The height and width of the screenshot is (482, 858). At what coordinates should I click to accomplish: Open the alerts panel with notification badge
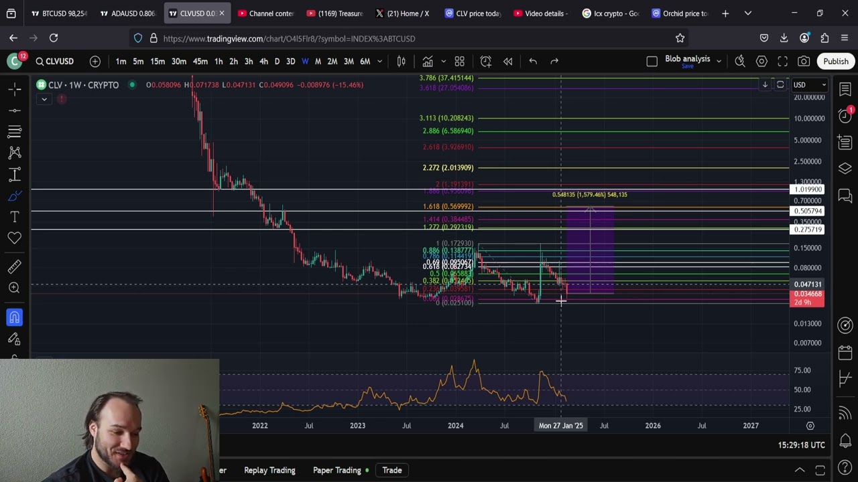[x=845, y=115]
